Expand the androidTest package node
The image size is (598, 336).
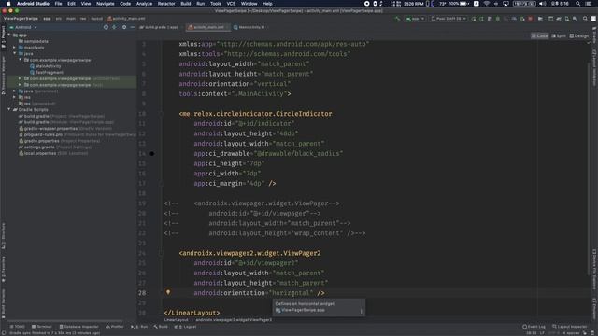tap(21, 78)
